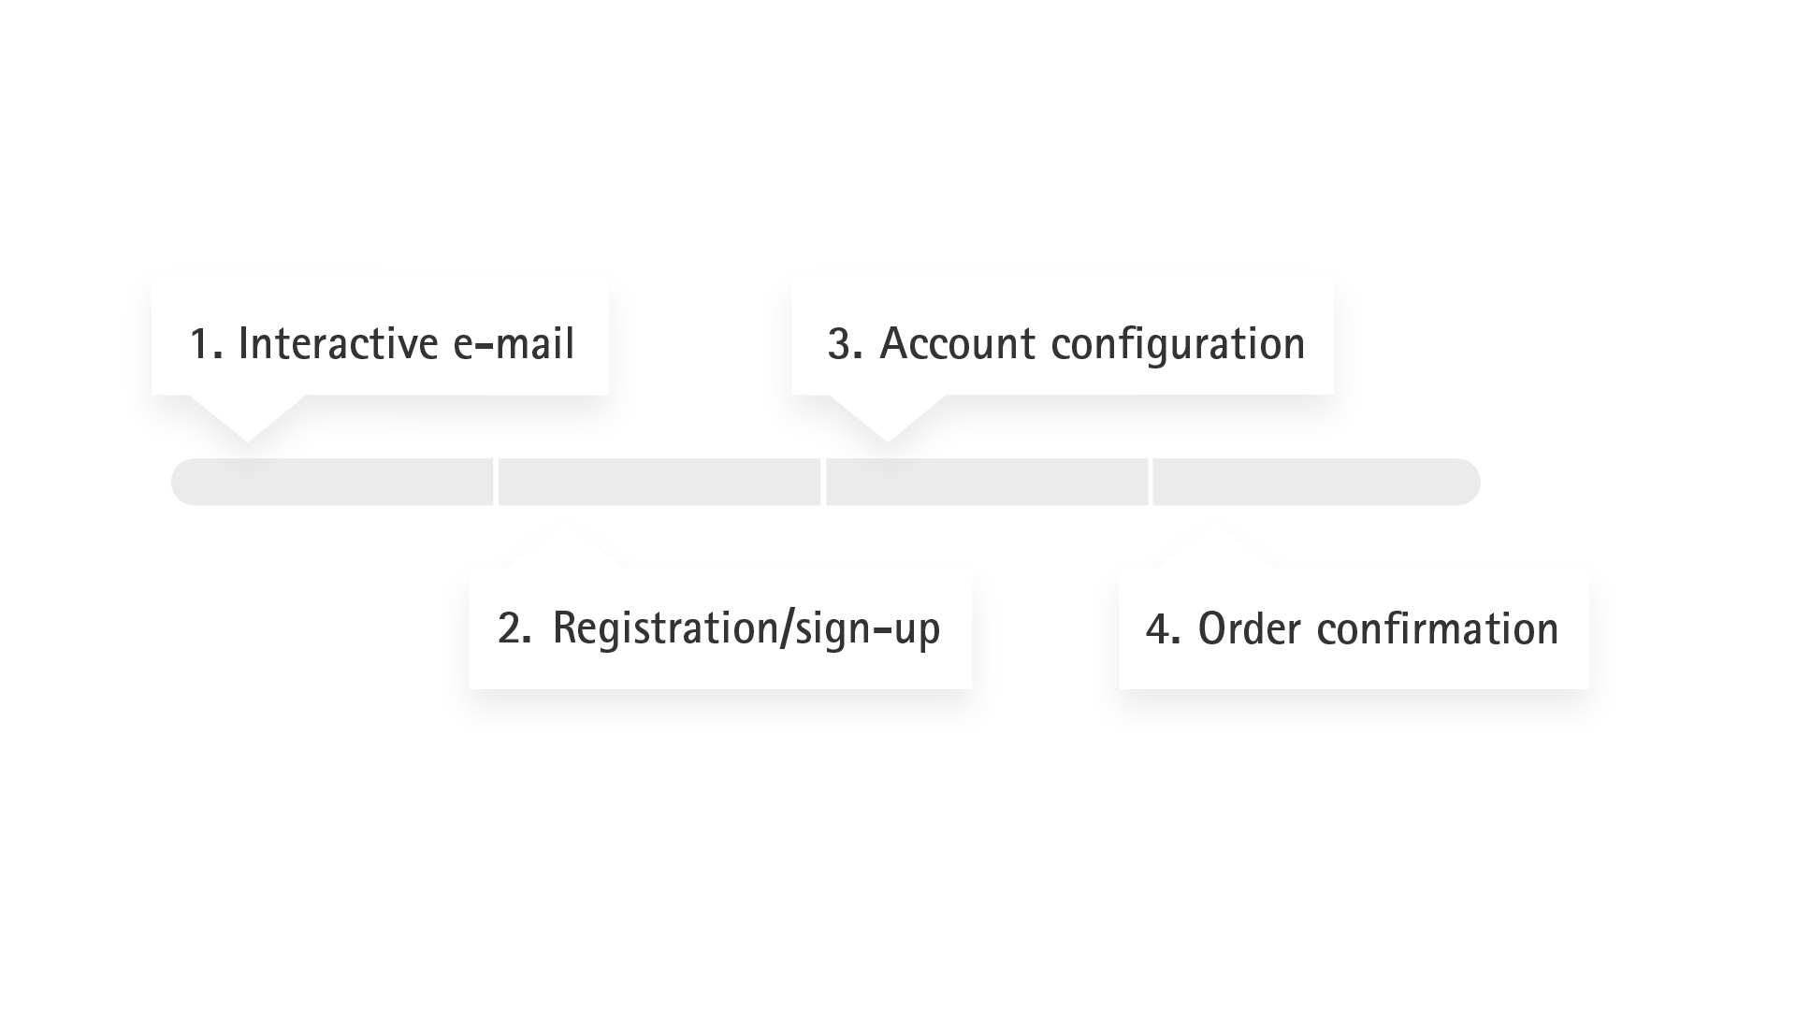Open the Account configuration step label
The width and height of the screenshot is (1796, 1010).
click(x=1065, y=343)
